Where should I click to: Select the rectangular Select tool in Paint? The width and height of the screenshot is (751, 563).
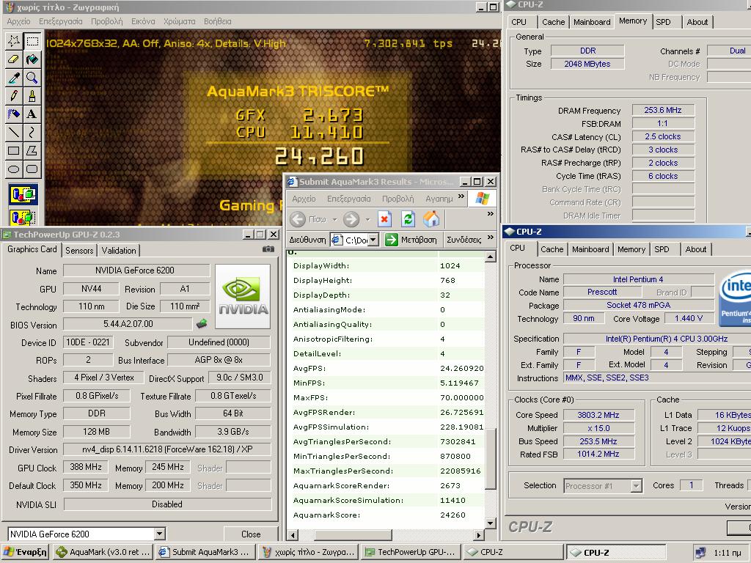pyautogui.click(x=32, y=41)
